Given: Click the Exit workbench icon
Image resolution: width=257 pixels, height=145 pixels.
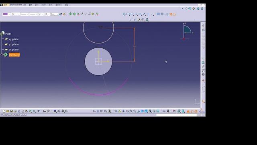Looking at the screenshot, I should pos(203,30).
